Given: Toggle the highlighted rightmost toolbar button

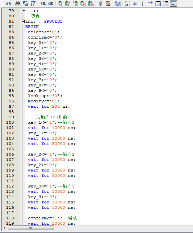Looking at the screenshot, I should (x=174, y=3).
